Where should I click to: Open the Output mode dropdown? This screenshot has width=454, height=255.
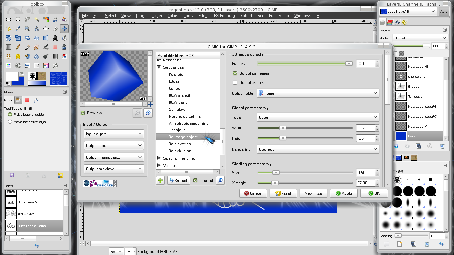tap(114, 146)
